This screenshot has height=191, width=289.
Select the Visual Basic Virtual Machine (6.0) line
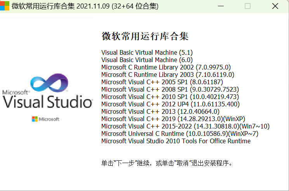tap(147, 60)
